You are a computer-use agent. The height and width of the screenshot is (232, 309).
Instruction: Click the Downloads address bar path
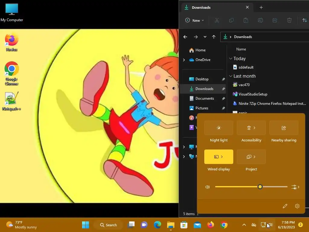[x=243, y=37]
